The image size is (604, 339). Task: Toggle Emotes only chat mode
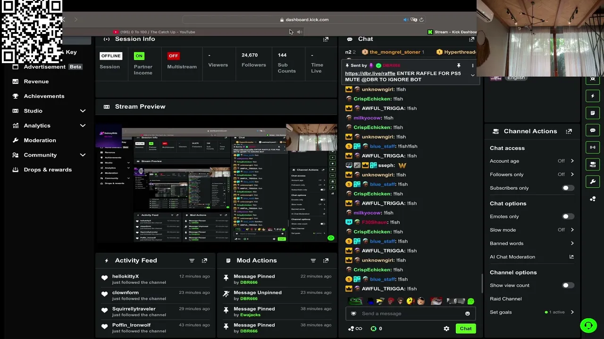click(568, 217)
